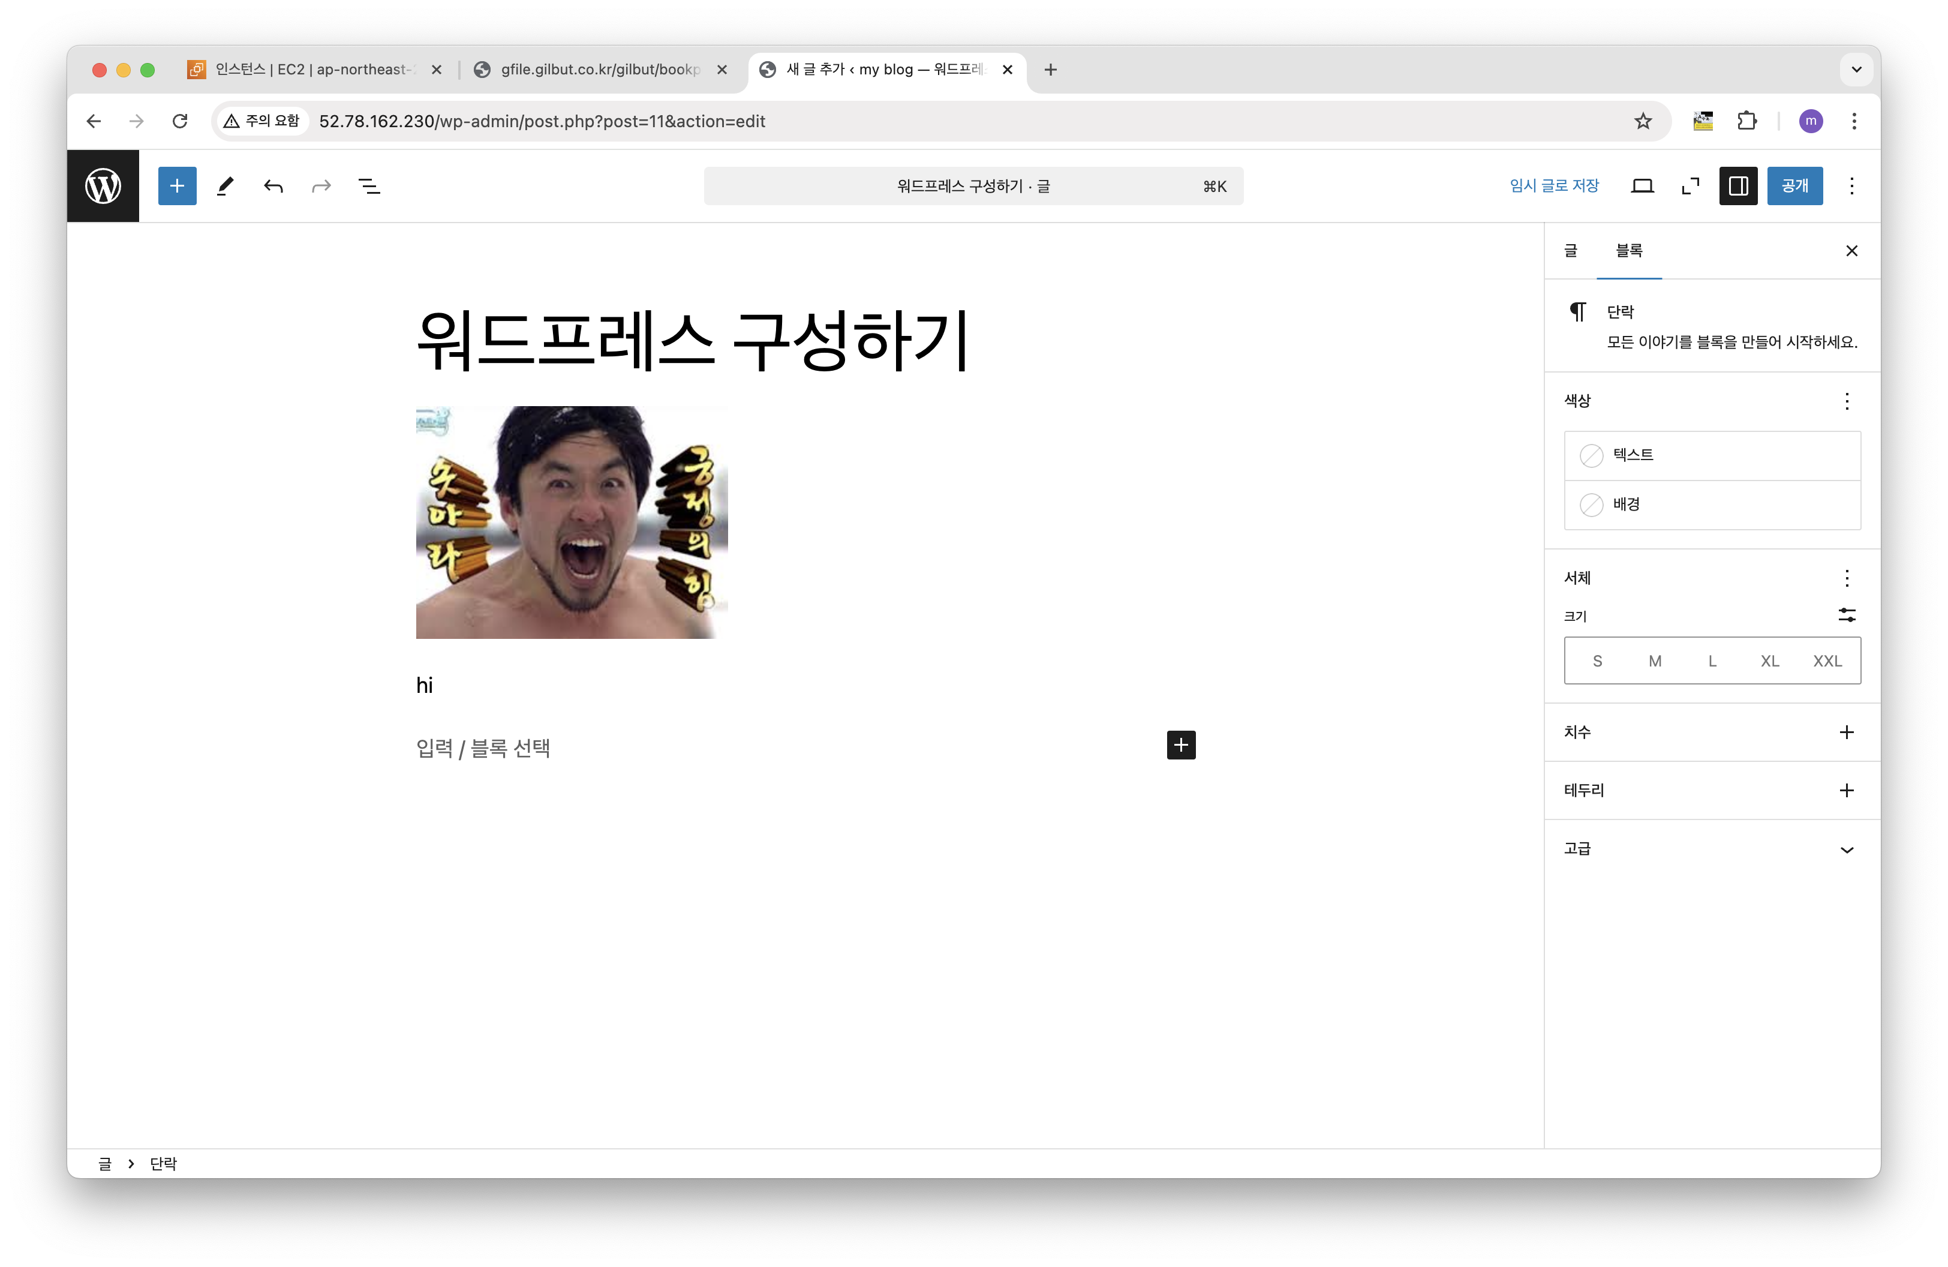1948x1267 pixels.
Task: Open the document overview list icon
Action: click(x=369, y=186)
